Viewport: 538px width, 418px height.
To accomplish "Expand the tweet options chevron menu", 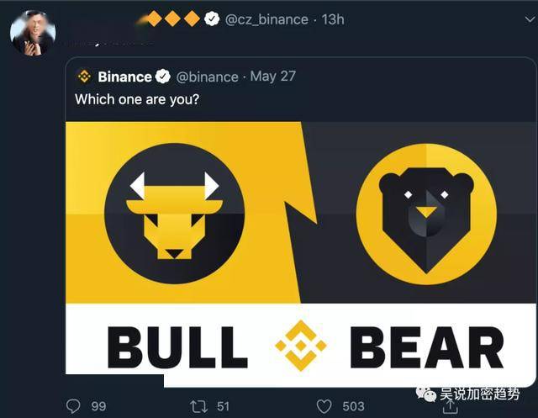I will 530,19.
